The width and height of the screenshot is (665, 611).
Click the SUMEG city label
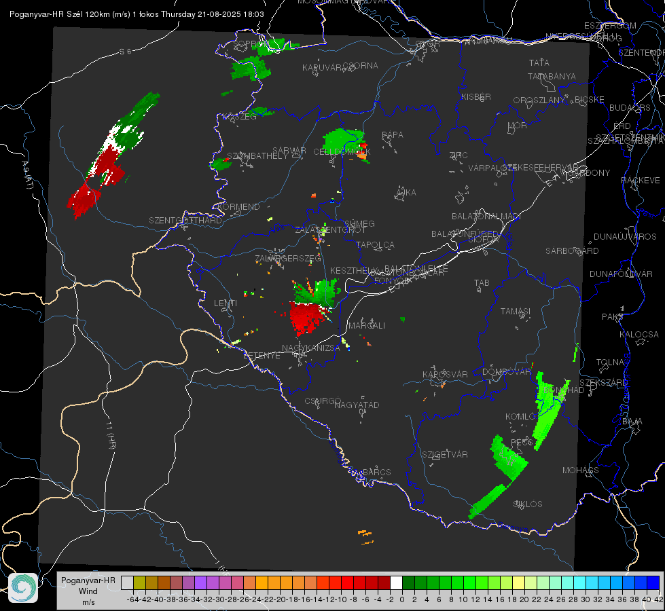pyautogui.click(x=359, y=223)
